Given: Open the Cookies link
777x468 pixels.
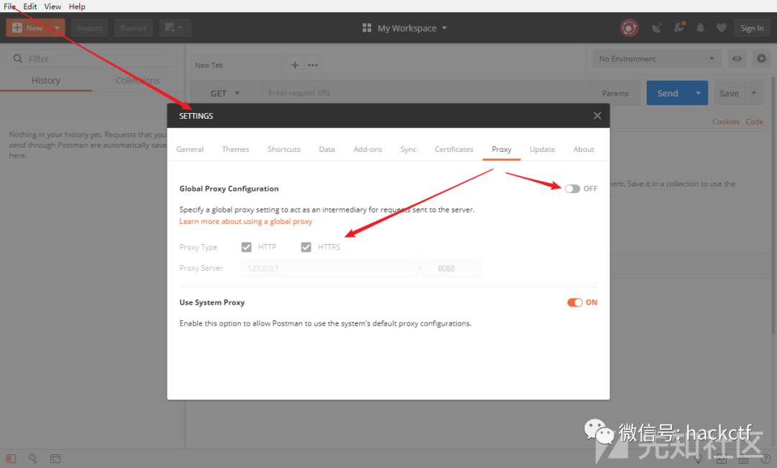Looking at the screenshot, I should click(x=725, y=122).
